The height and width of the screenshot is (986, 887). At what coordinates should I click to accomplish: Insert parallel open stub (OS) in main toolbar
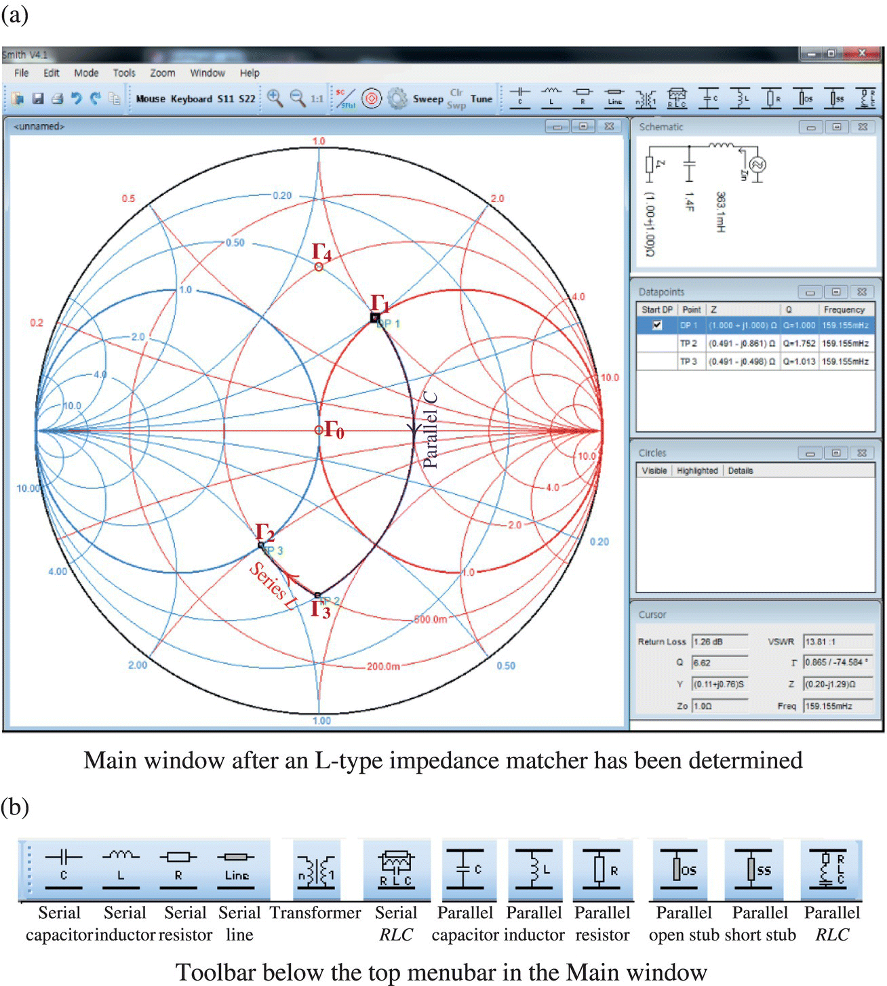pyautogui.click(x=804, y=99)
